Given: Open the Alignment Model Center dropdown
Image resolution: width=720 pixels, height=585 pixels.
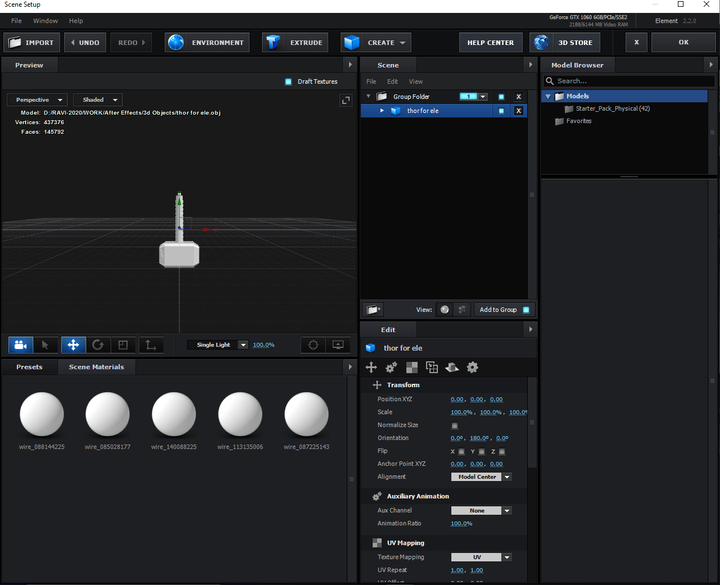Looking at the screenshot, I should (482, 477).
